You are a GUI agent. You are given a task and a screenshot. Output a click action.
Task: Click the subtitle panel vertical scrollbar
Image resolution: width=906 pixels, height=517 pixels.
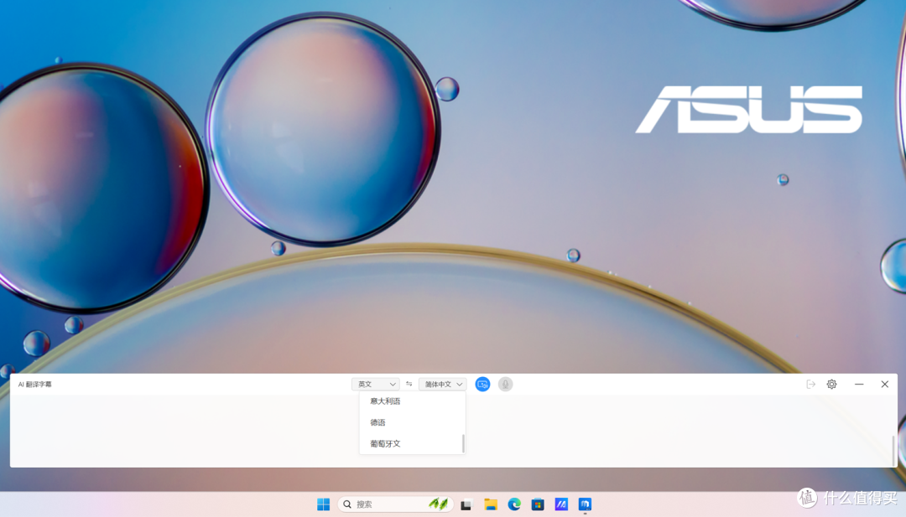click(894, 450)
